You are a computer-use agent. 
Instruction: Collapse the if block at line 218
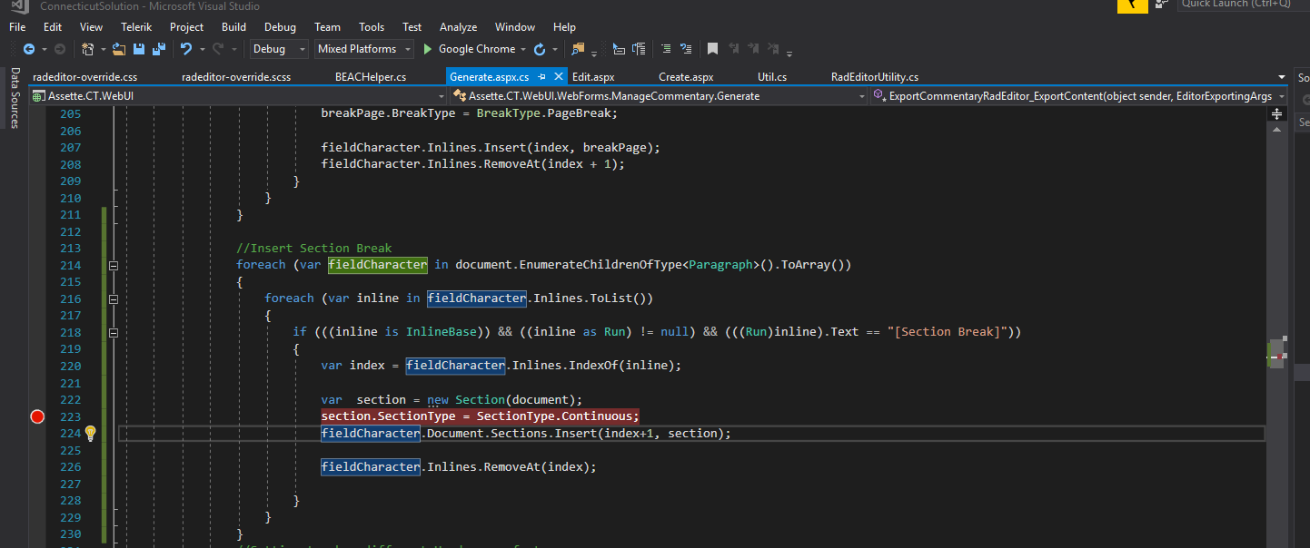pyautogui.click(x=114, y=332)
